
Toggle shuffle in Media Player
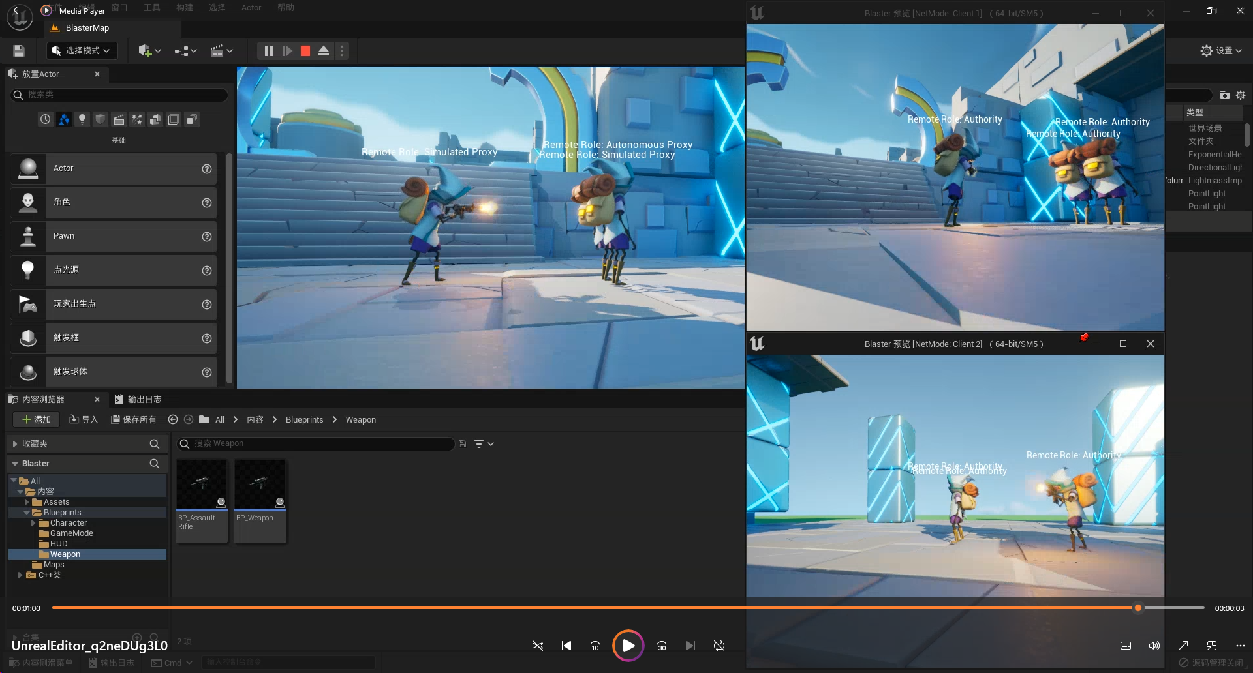[538, 646]
